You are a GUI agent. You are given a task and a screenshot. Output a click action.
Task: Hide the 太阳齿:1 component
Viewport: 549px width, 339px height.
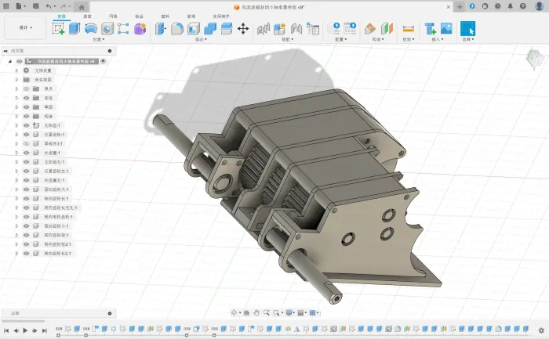[26, 125]
